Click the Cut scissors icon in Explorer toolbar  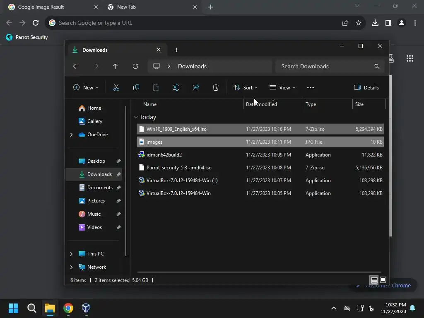pyautogui.click(x=116, y=88)
